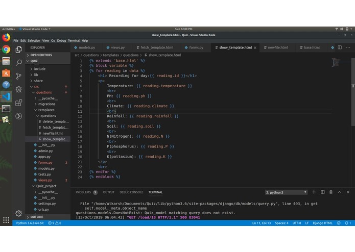The height and width of the screenshot is (252, 355).
Task: Collapse the QUIZ folder section
Action: 48,61
